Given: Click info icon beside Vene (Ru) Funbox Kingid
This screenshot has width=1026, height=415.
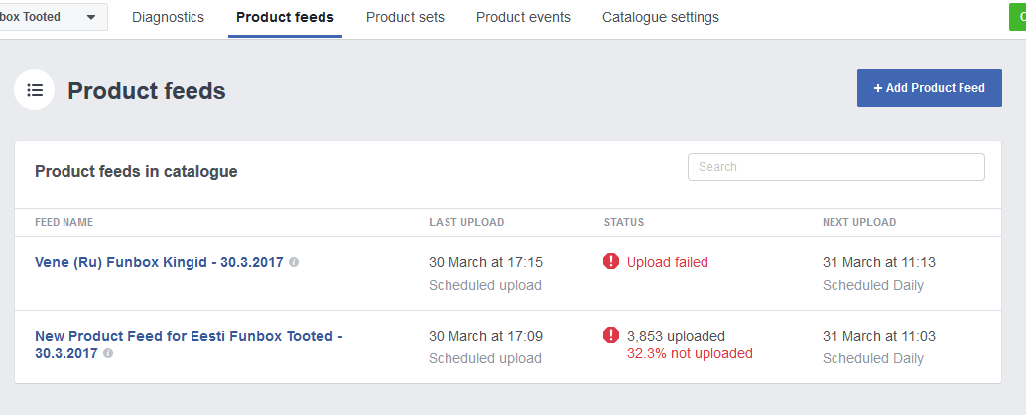Looking at the screenshot, I should (294, 262).
